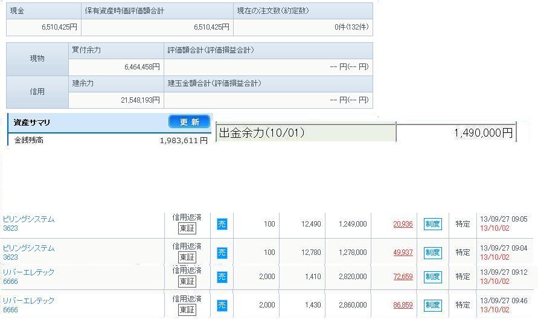Click stock code 6666 under the 1,430 row
Image resolution: width=538 pixels, height=325 pixels.
10,310
